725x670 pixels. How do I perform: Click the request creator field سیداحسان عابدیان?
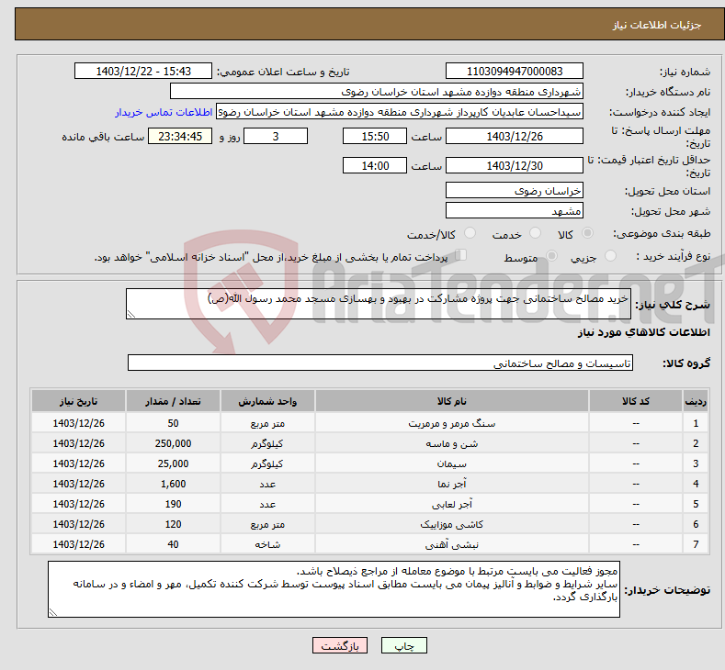pos(400,112)
